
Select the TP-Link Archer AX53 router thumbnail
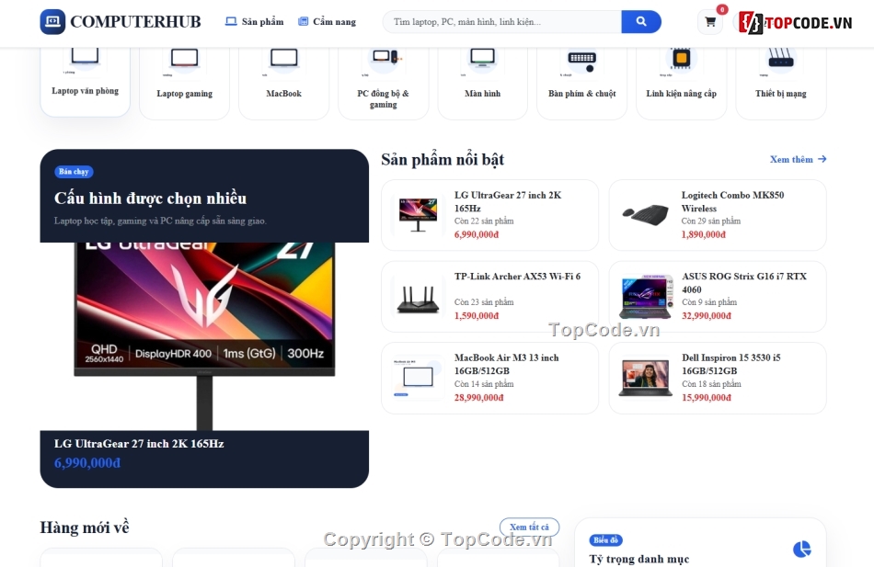pyautogui.click(x=418, y=298)
